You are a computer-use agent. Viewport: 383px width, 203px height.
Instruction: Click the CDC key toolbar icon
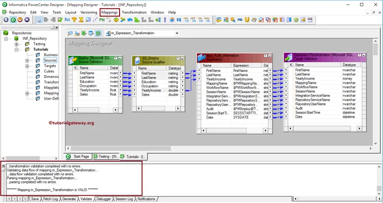pyautogui.click(x=218, y=20)
